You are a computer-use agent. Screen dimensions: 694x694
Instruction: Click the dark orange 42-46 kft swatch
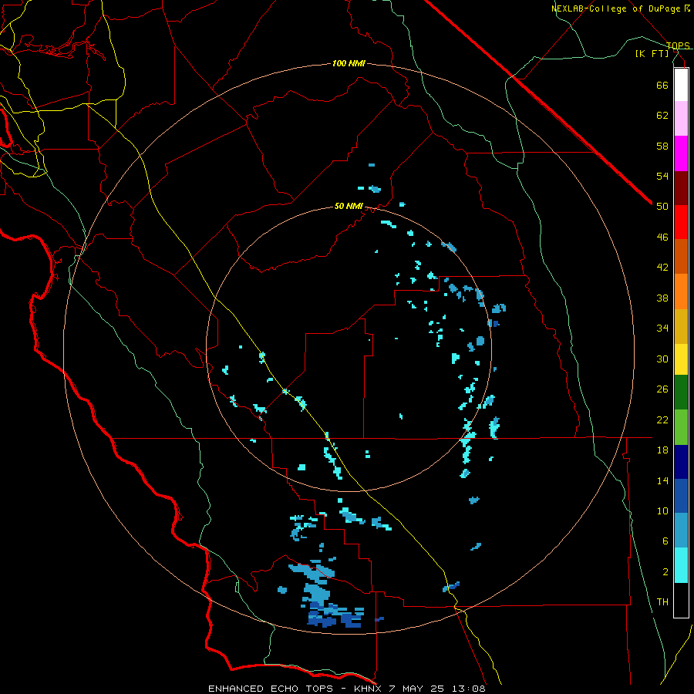point(681,257)
